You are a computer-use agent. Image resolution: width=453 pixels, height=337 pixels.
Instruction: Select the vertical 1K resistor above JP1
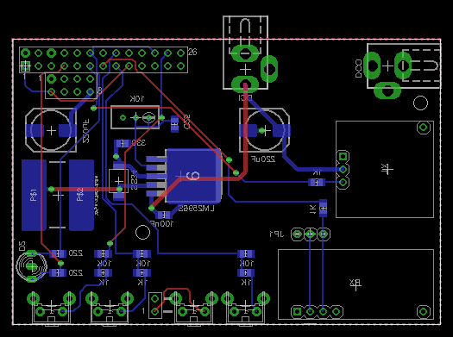[x=324, y=208]
